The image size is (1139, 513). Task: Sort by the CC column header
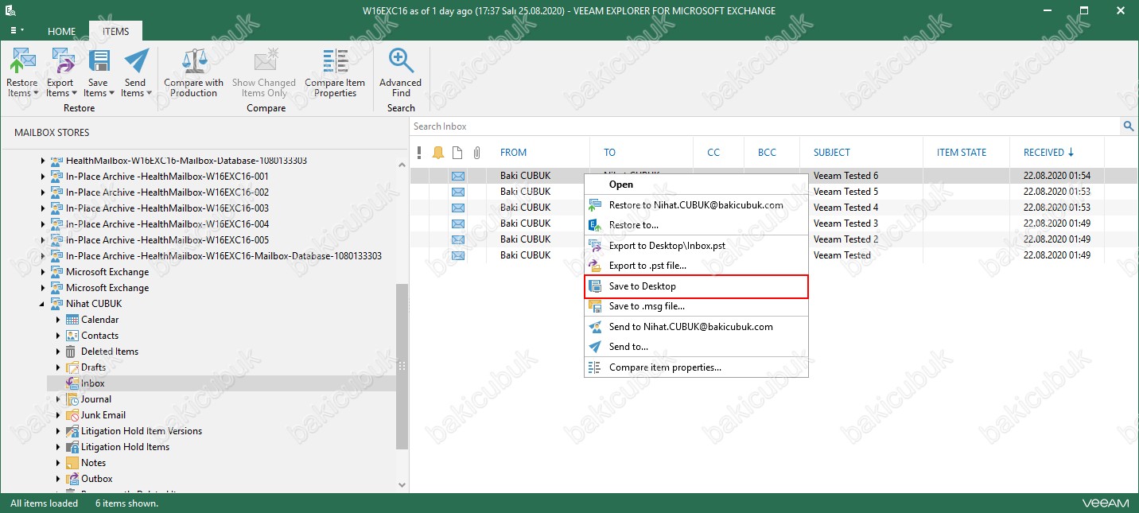(713, 153)
